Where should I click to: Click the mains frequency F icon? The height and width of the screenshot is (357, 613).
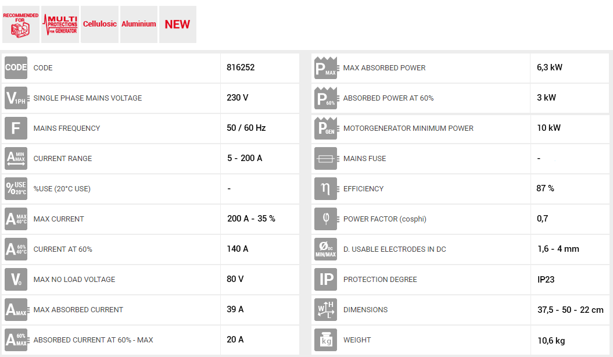point(16,128)
